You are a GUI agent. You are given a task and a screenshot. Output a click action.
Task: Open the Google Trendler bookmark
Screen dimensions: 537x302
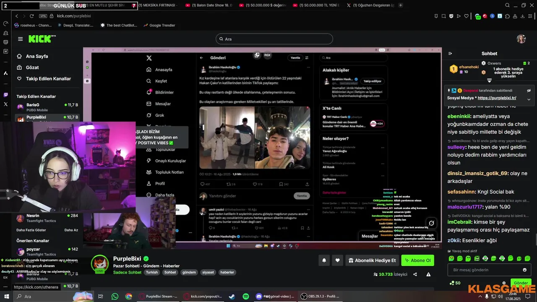coord(159,25)
